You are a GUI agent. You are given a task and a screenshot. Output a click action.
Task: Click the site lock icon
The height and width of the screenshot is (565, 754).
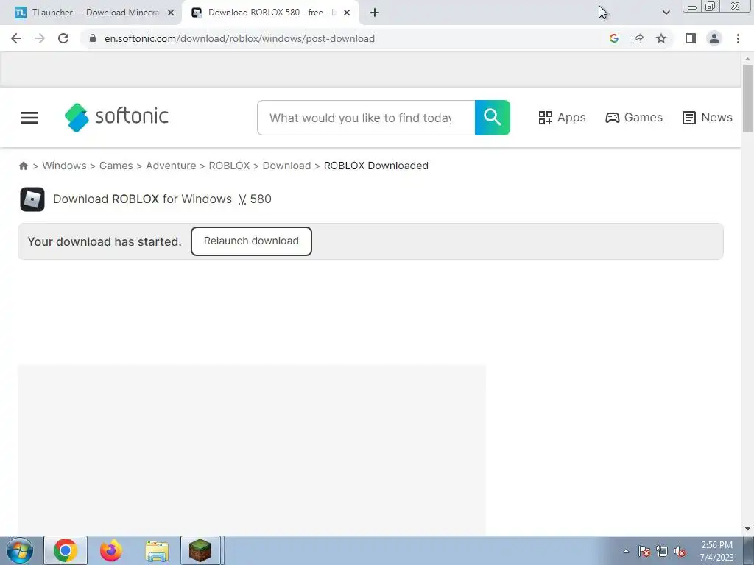(93, 38)
